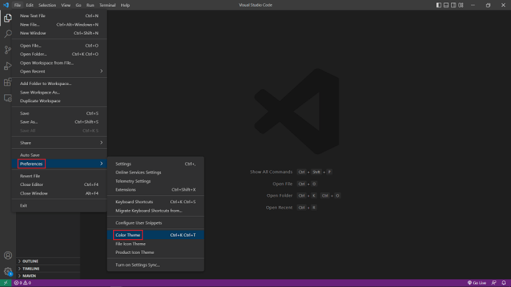Open the Search view in activity bar
The height and width of the screenshot is (287, 511).
pos(8,34)
